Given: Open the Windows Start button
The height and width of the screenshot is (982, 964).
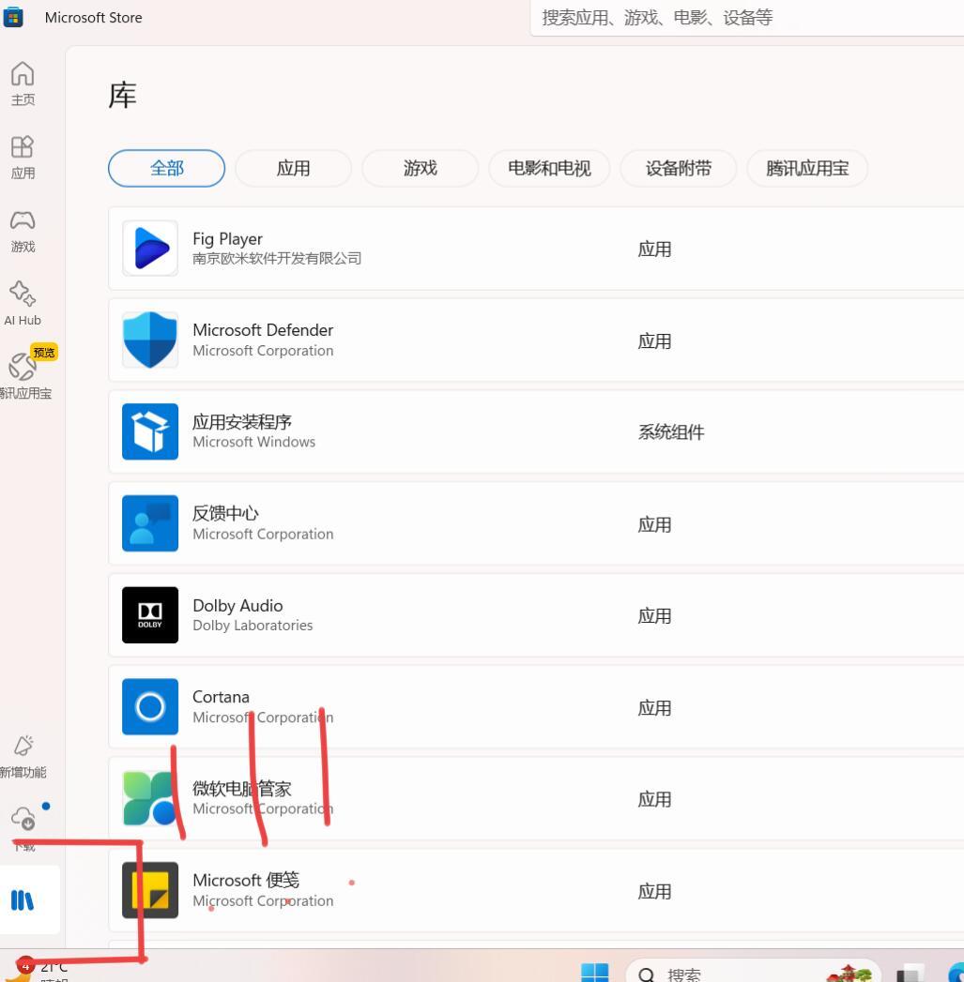Looking at the screenshot, I should point(594,972).
